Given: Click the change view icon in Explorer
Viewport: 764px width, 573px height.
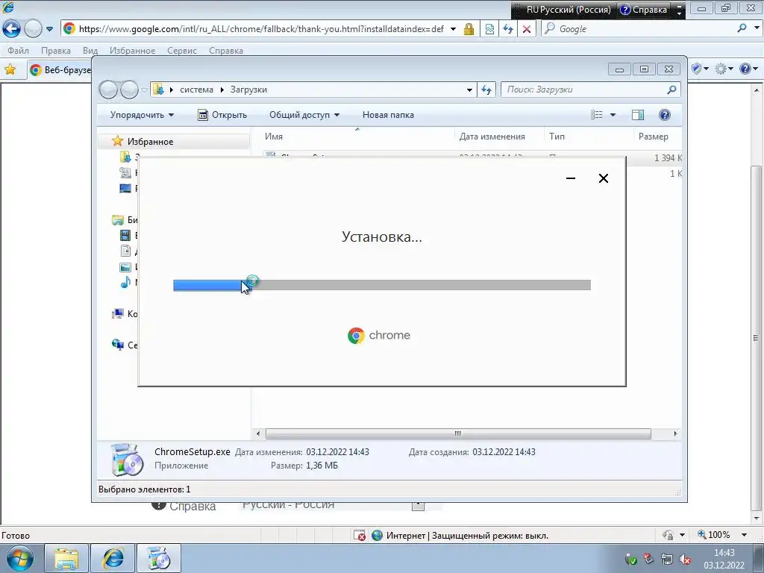Looking at the screenshot, I should pyautogui.click(x=597, y=115).
